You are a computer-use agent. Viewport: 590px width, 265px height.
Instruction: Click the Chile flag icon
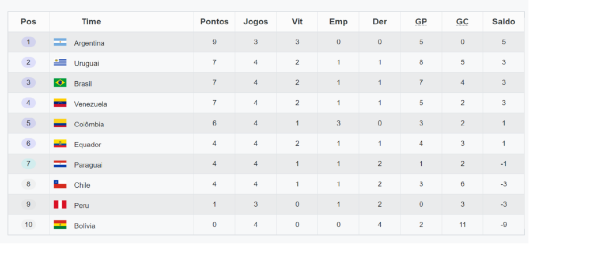pyautogui.click(x=60, y=184)
